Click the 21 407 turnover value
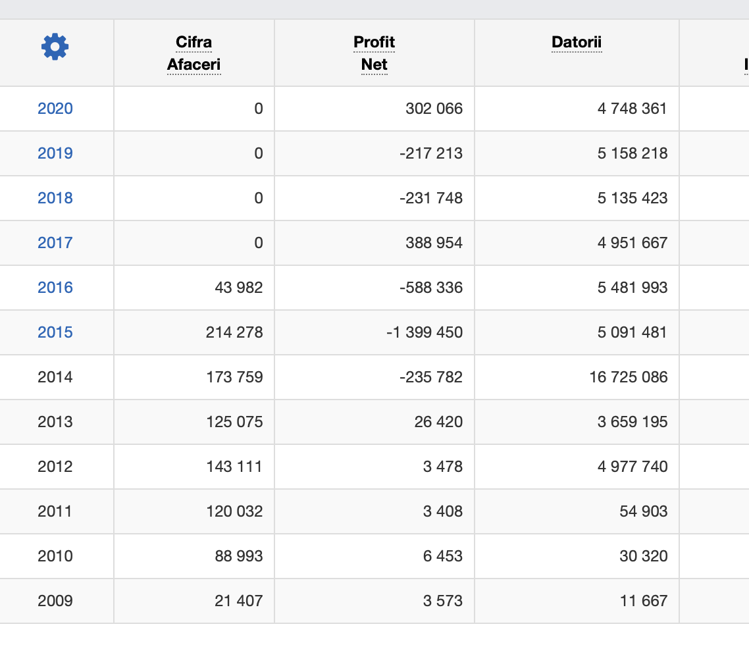The width and height of the screenshot is (749, 645). [x=238, y=601]
